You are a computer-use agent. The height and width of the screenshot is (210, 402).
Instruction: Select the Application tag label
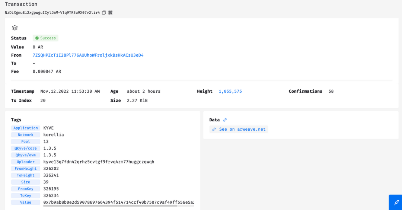click(26, 128)
